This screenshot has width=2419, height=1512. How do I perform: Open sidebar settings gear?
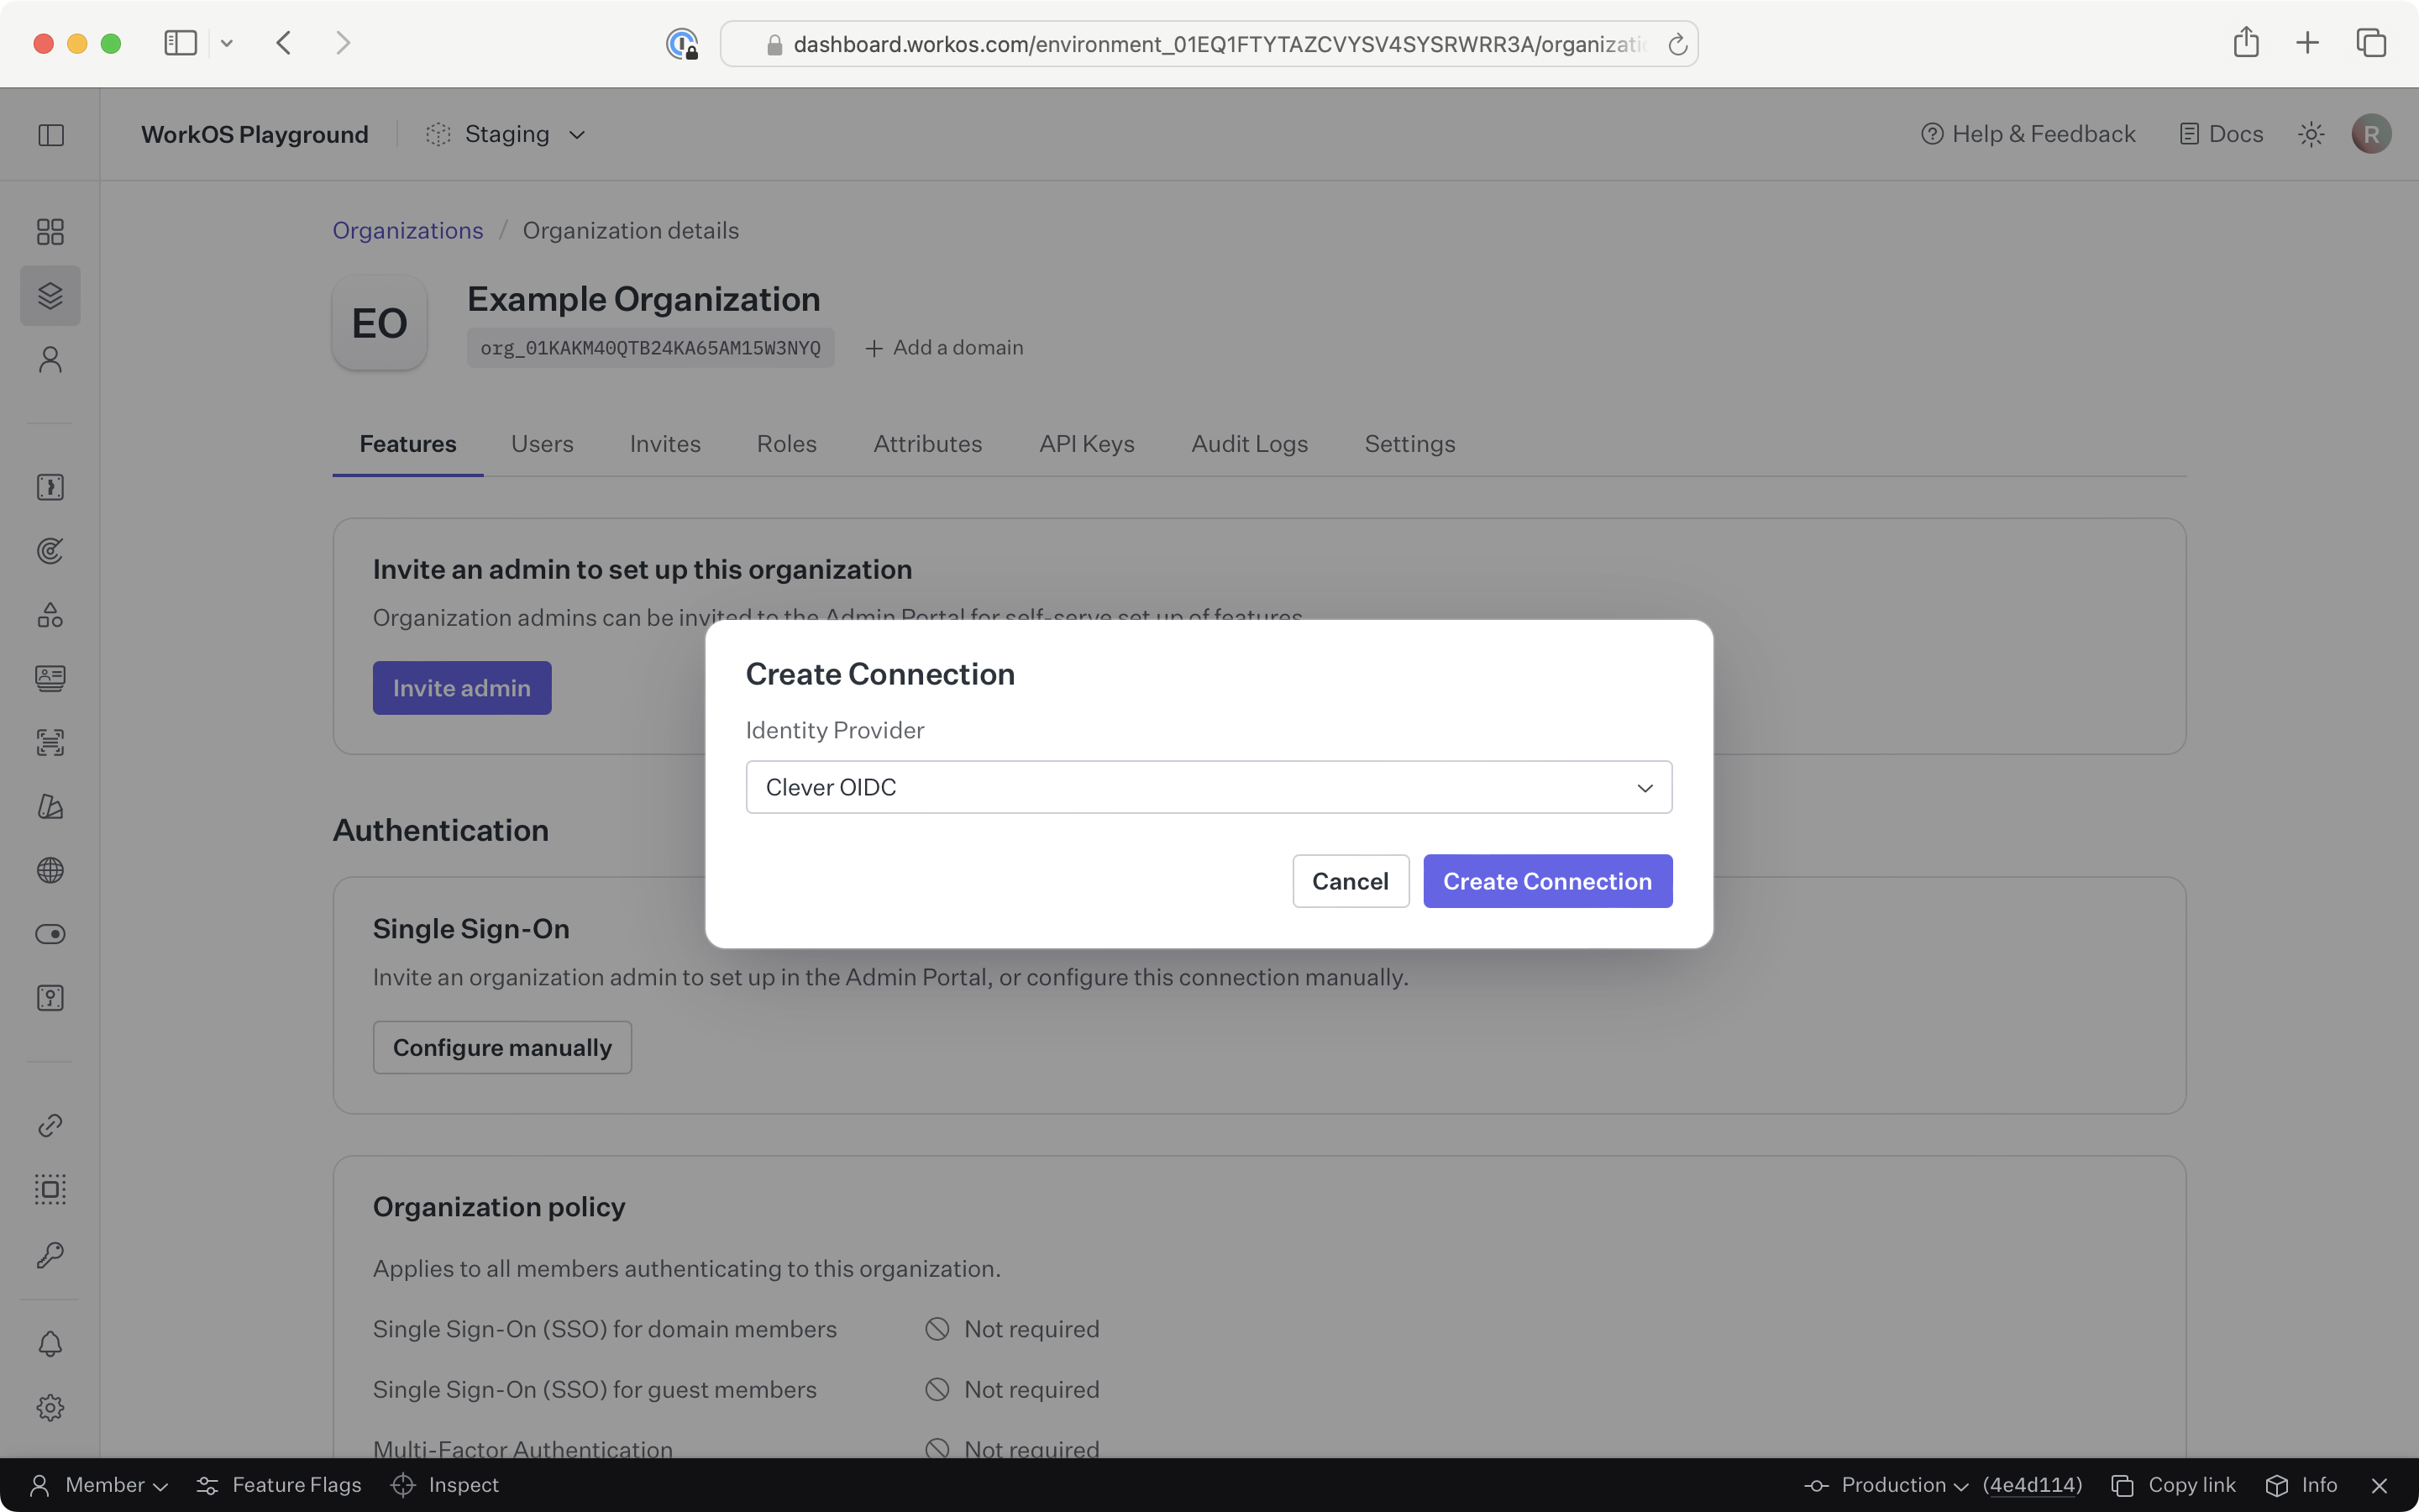(x=50, y=1407)
